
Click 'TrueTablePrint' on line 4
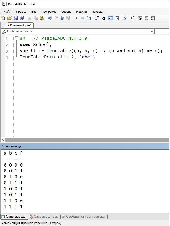(39, 57)
